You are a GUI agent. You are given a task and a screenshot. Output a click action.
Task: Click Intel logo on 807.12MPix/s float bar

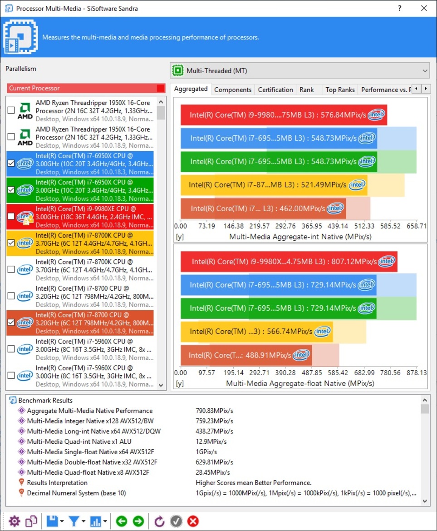pyautogui.click(x=387, y=261)
